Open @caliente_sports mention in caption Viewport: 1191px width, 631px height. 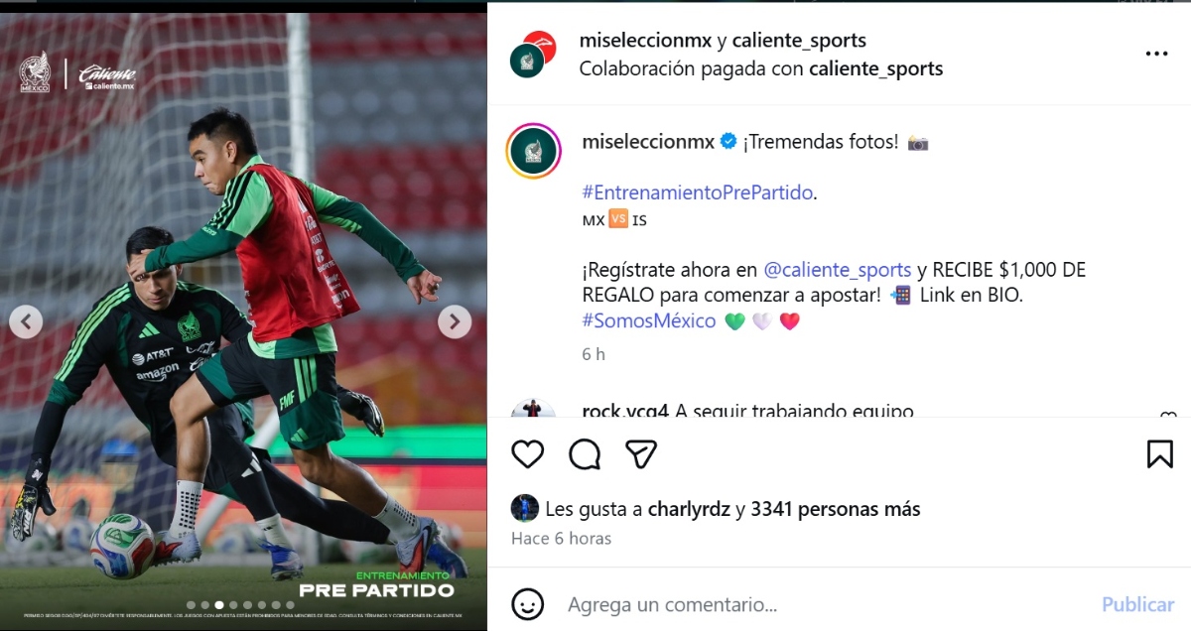click(838, 270)
